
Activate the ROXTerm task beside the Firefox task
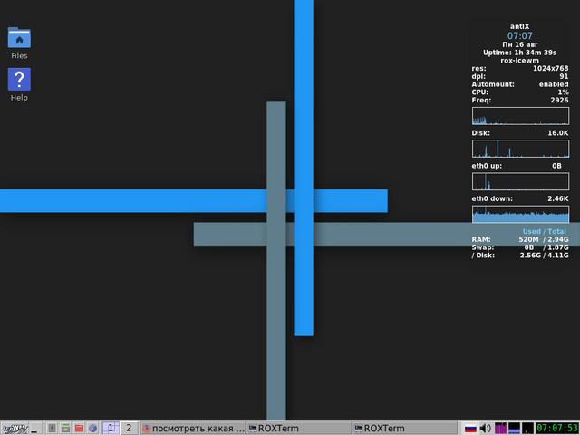(x=299, y=429)
